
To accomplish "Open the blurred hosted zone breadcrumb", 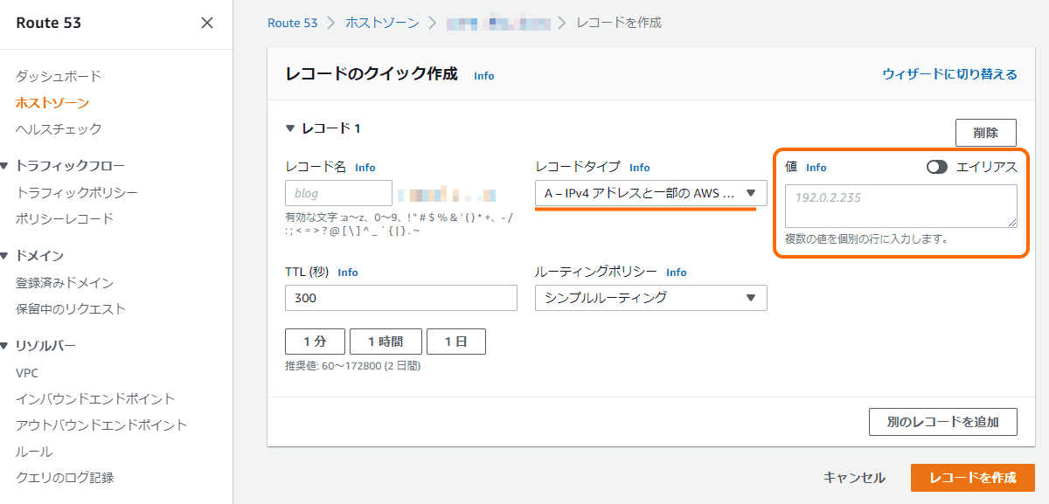I will click(x=497, y=23).
